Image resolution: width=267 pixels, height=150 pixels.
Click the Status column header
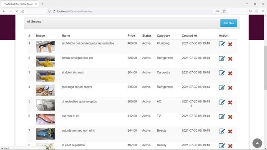pos(147,35)
